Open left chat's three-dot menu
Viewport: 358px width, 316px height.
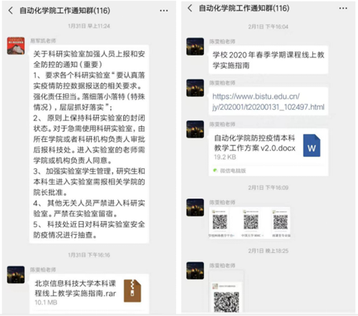[164, 11]
